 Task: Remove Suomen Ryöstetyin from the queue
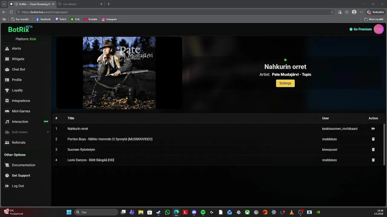(x=373, y=149)
